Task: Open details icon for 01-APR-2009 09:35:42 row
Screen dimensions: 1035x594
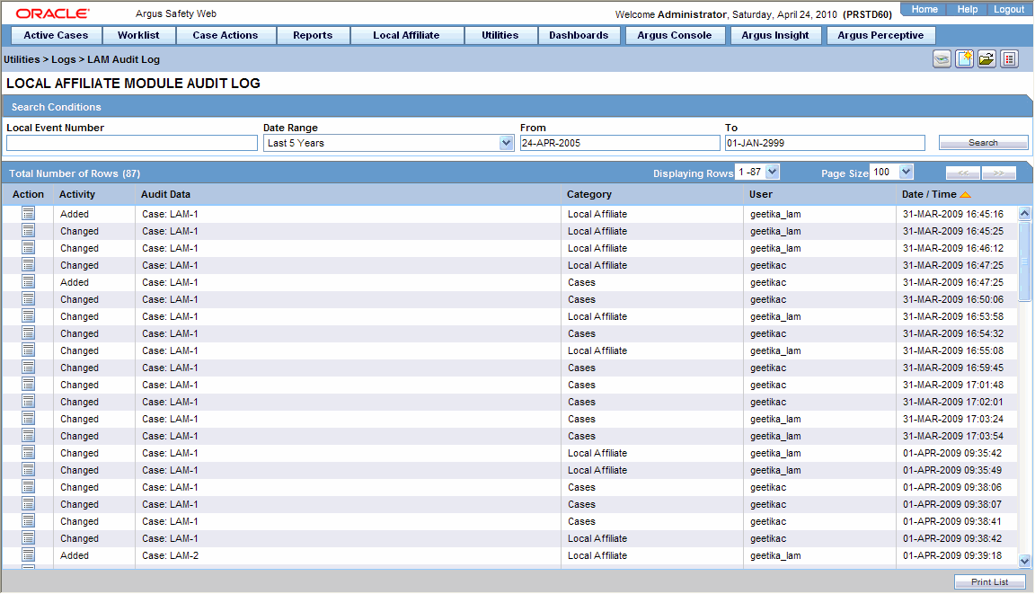Action: 28,453
